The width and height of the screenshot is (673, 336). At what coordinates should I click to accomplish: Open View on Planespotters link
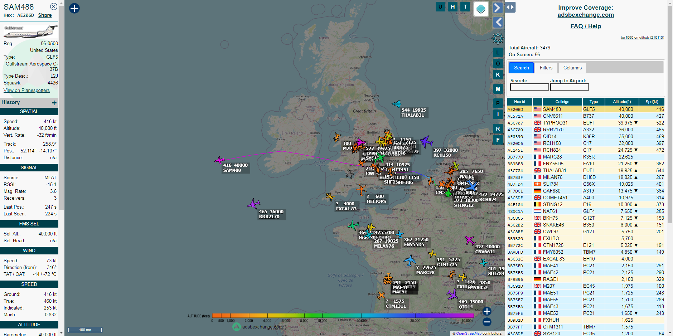pos(26,90)
